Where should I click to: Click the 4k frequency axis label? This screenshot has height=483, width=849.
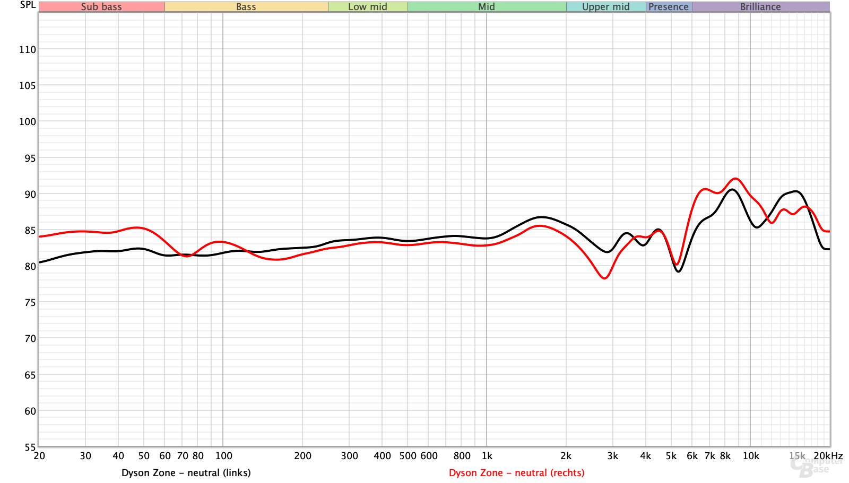[646, 455]
